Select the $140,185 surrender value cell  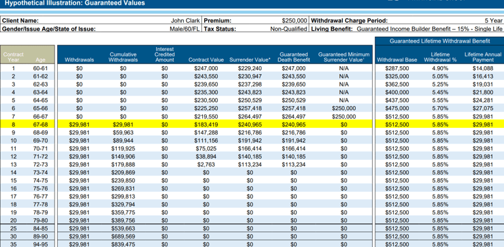coord(250,157)
